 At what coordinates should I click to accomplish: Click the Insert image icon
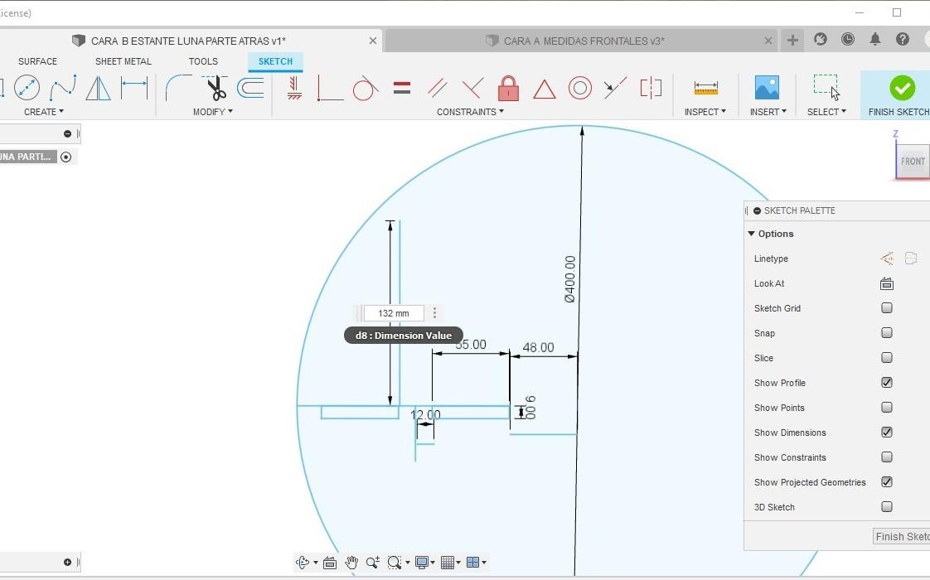767,88
